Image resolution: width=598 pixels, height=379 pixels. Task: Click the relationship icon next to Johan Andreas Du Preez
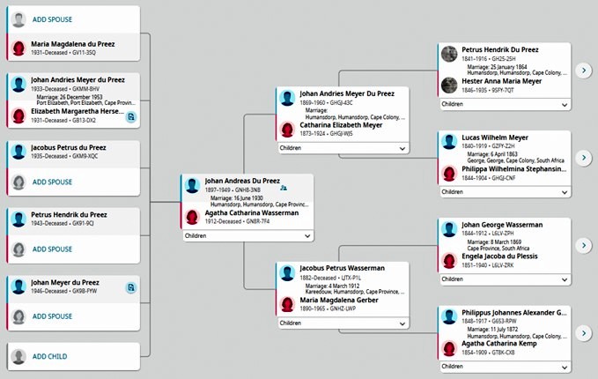point(284,188)
